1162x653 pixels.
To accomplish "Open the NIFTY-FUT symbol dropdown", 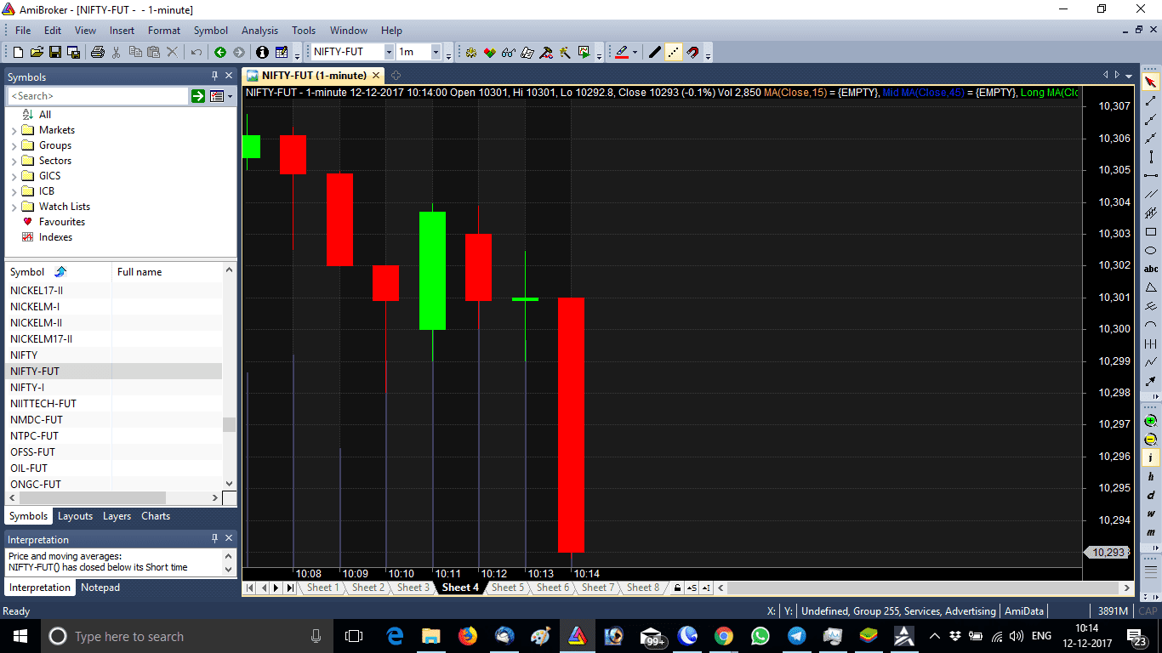I will pos(389,52).
